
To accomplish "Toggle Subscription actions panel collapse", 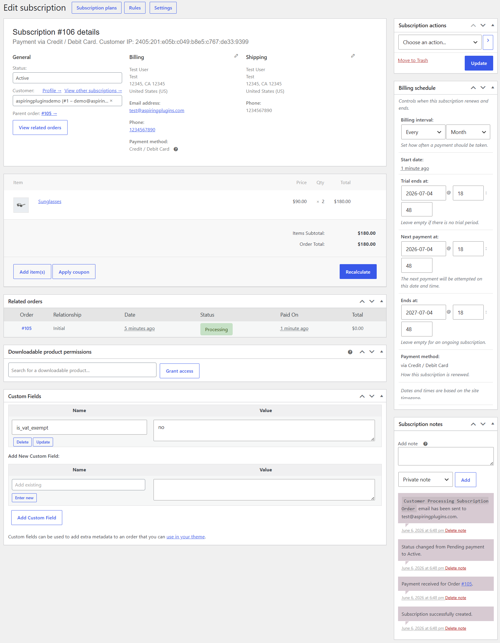I will coord(493,25).
